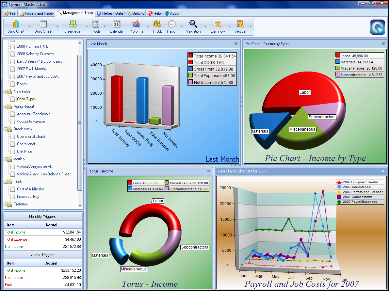Click the Qvinci title bar app icon
The width and height of the screenshot is (389, 291).
pyautogui.click(x=5, y=4)
